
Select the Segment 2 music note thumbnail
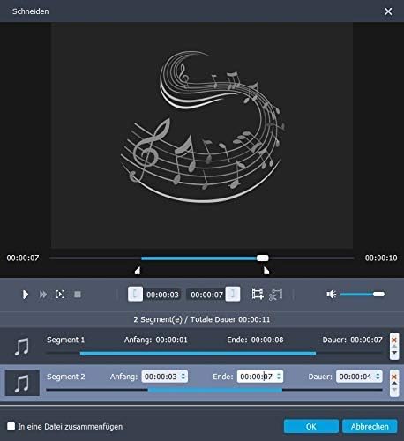[x=22, y=383]
